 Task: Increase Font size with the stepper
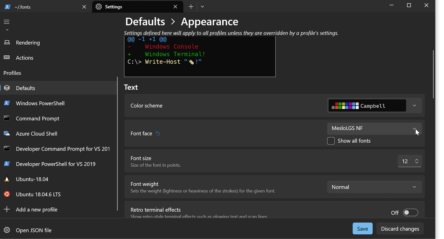pos(416,159)
